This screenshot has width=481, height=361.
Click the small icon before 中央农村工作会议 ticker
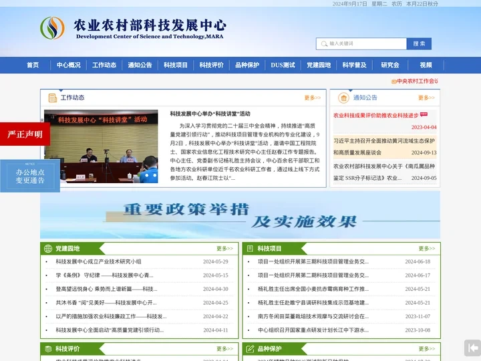click(394, 82)
